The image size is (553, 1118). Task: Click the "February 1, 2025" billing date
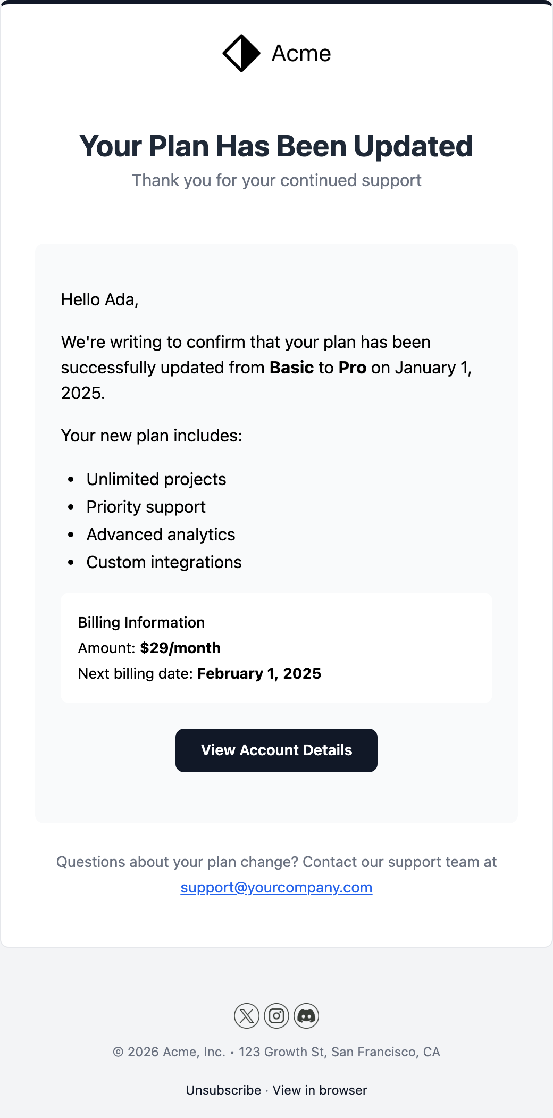259,673
